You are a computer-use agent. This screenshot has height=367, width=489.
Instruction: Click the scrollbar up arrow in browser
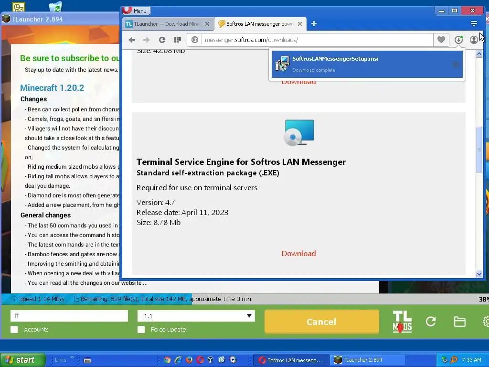(479, 54)
